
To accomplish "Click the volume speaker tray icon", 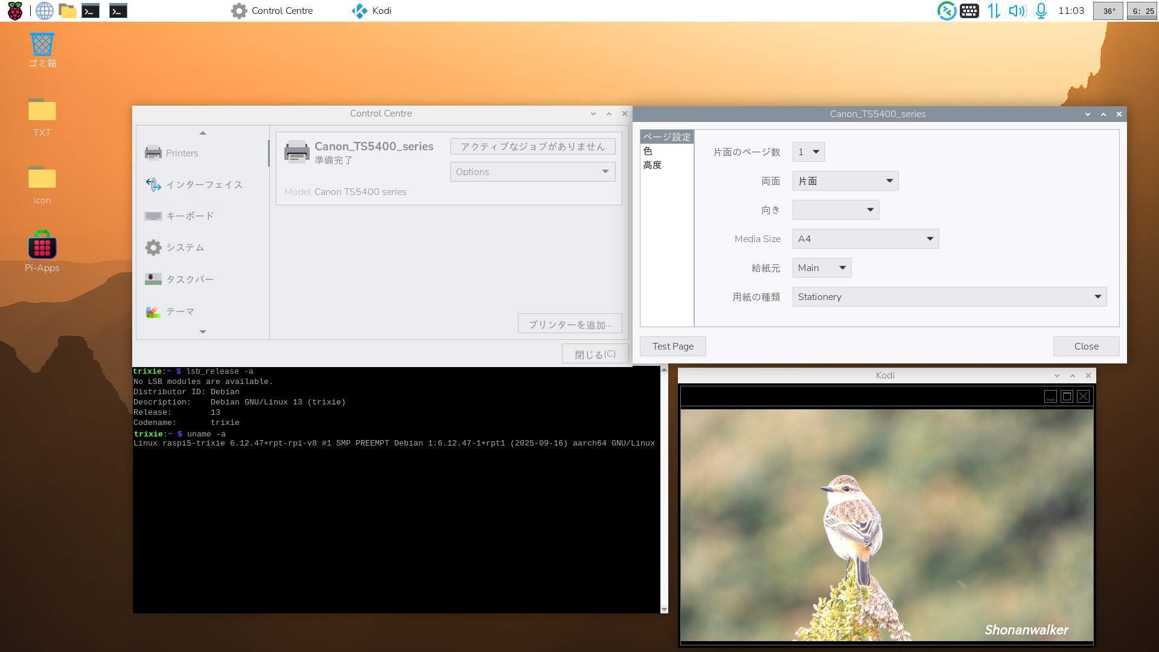I will point(1017,11).
